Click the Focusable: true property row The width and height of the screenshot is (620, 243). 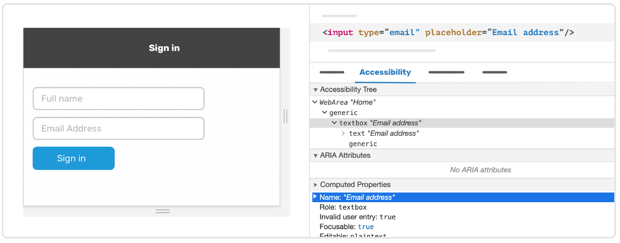pos(346,227)
